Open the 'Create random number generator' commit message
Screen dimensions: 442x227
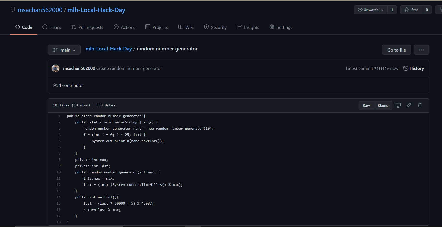129,68
